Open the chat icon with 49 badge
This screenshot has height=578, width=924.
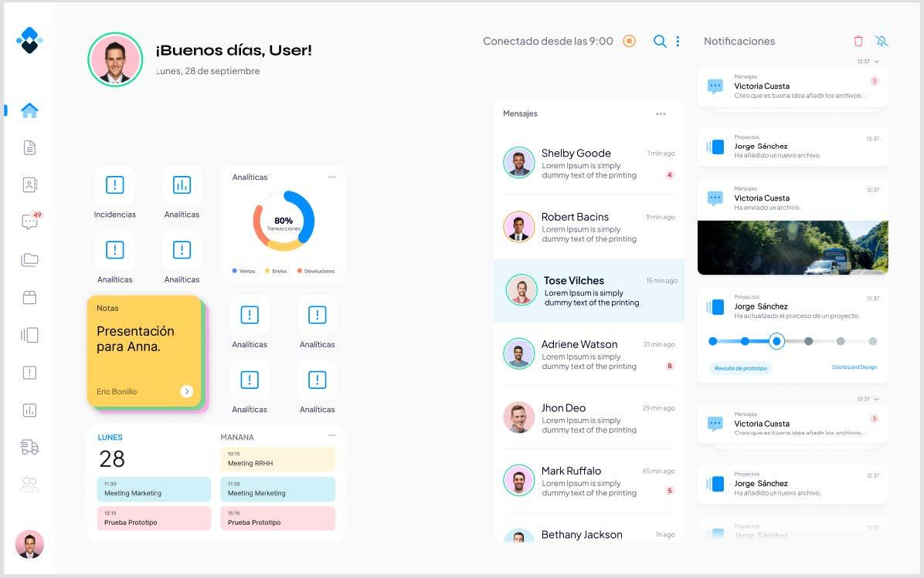coord(29,222)
